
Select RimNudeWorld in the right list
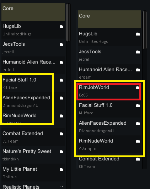click(109, 144)
